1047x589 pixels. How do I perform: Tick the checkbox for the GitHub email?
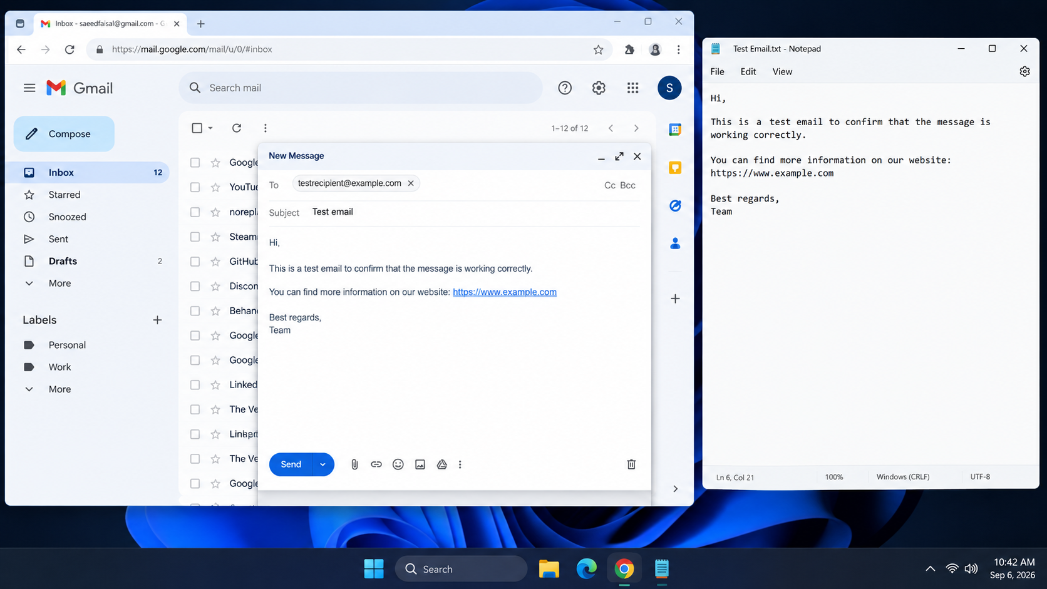pyautogui.click(x=195, y=262)
